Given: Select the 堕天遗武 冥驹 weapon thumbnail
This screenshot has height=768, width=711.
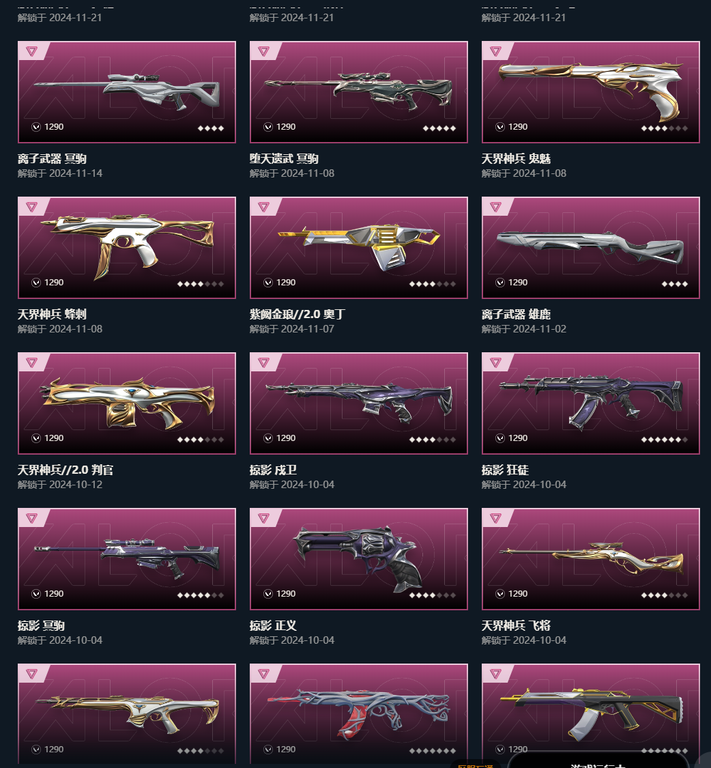Looking at the screenshot, I should (358, 92).
